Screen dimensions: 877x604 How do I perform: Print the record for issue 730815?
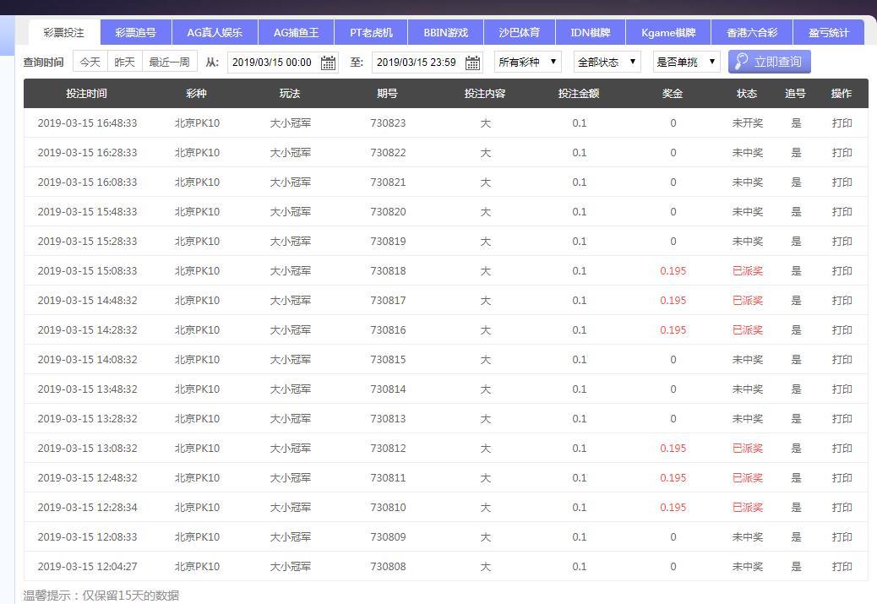842,360
